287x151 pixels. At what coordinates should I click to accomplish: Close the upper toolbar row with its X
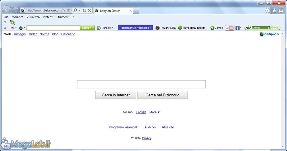tap(5, 22)
